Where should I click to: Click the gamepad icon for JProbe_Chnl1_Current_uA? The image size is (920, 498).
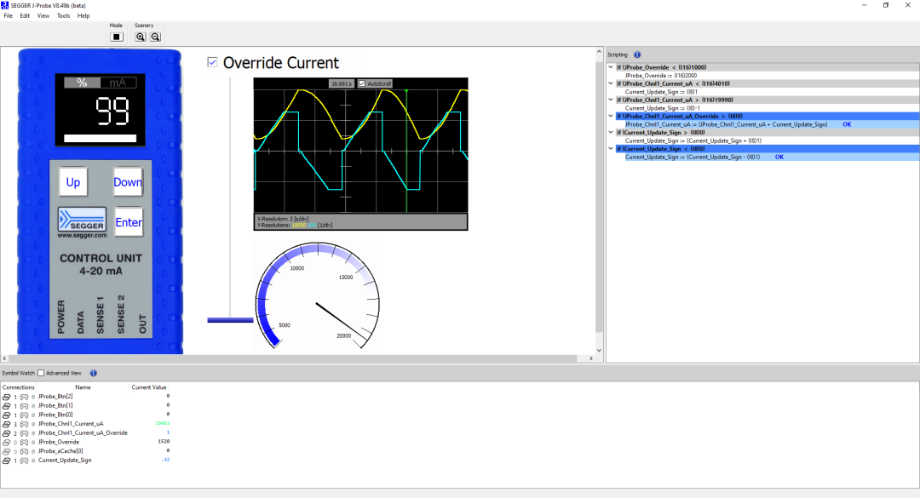click(24, 424)
